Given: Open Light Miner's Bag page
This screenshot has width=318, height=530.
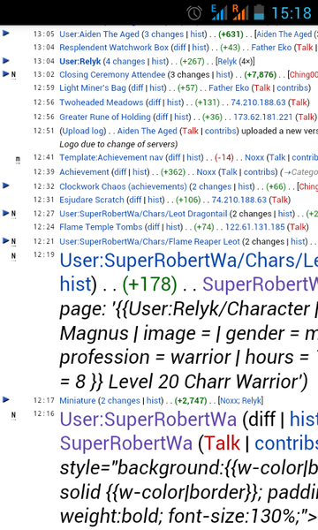Looking at the screenshot, I should coord(93,87).
